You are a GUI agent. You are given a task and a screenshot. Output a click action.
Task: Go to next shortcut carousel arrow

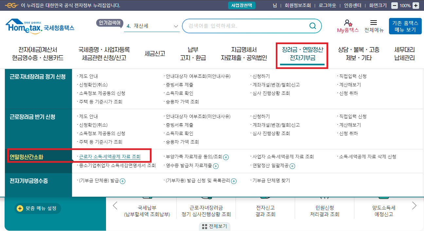click(x=414, y=205)
